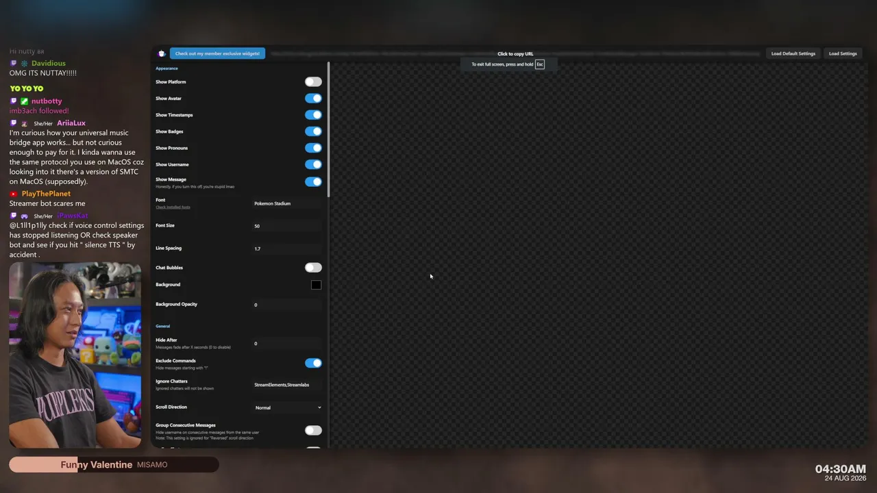Click the 'Click to copy URL' label
Viewport: 877px width, 493px height.
click(515, 53)
